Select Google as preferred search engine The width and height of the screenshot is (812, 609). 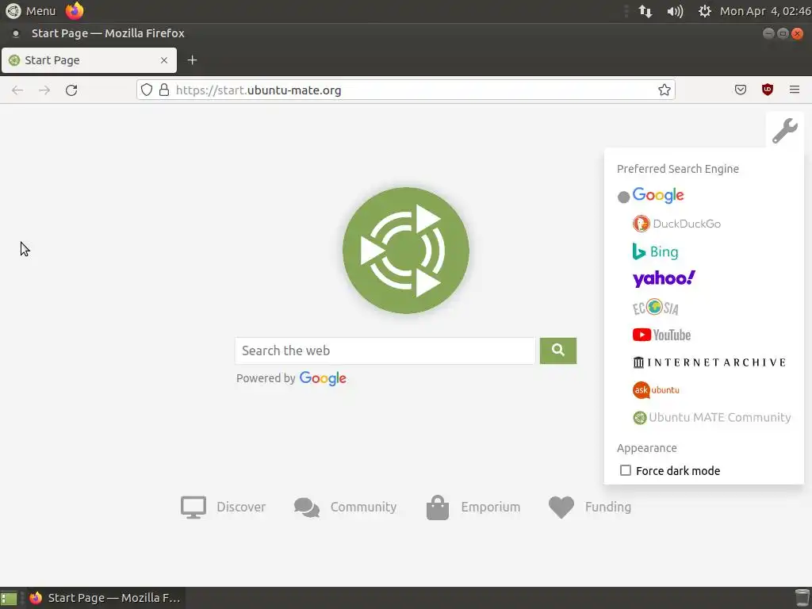657,195
